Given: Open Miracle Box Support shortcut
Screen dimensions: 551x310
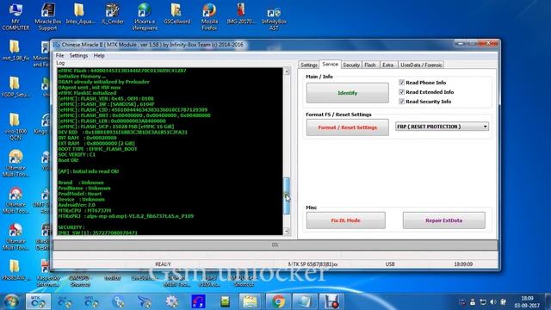Looking at the screenshot, I should coord(48,15).
